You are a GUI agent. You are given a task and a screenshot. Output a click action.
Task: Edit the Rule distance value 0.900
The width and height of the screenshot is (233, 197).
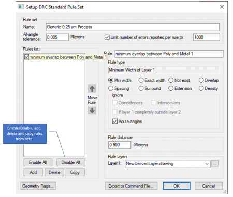pyautogui.click(x=120, y=145)
